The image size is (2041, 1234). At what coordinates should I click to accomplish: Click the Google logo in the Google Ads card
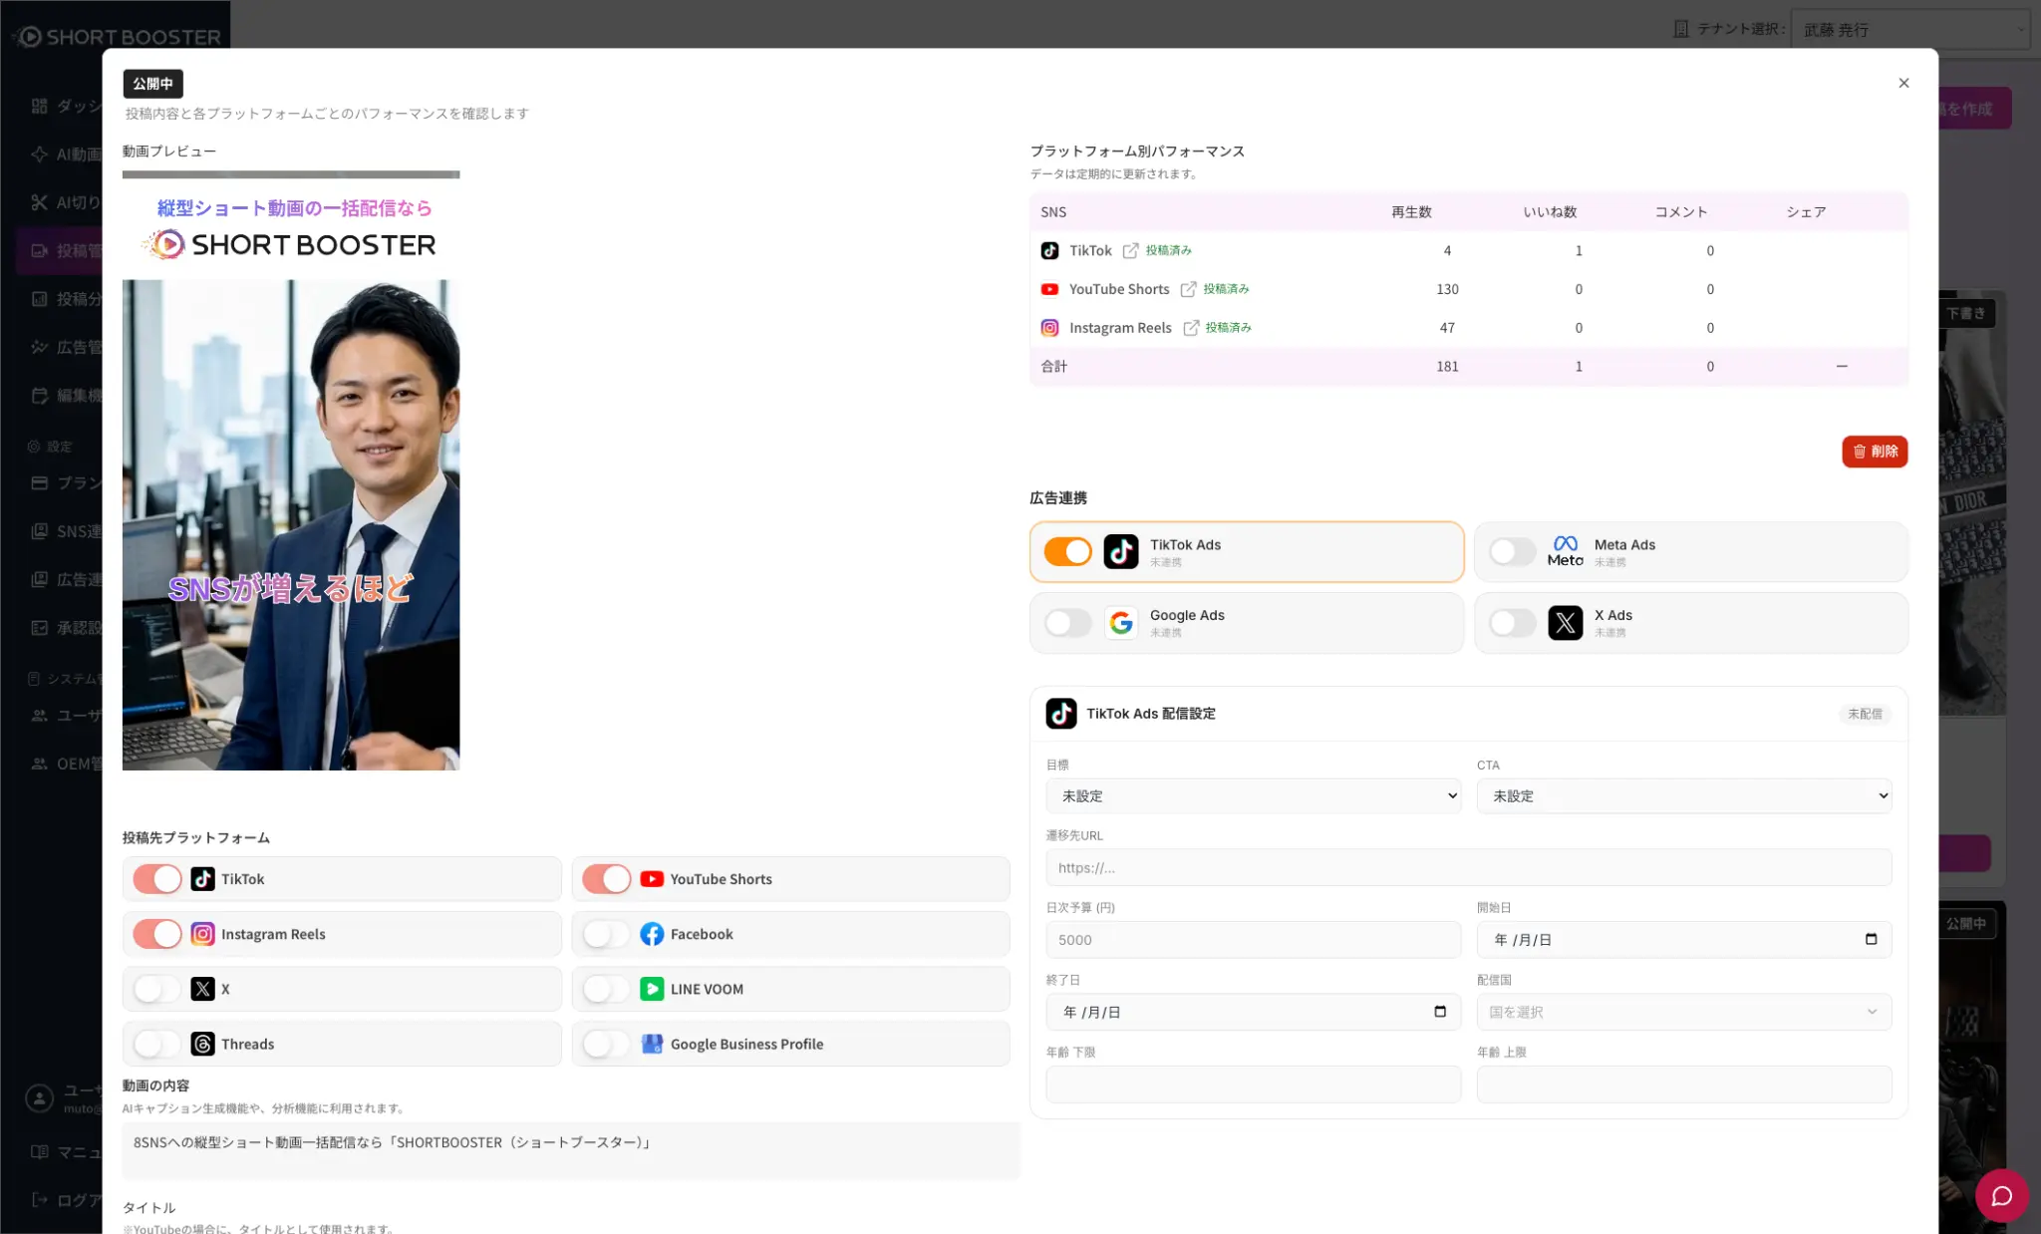pos(1121,623)
